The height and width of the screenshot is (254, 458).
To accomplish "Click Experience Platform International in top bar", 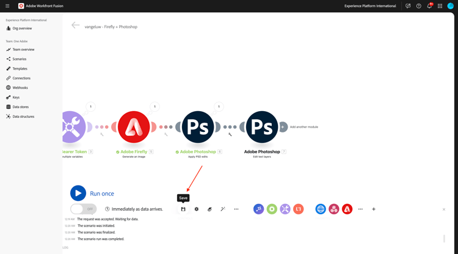I will pyautogui.click(x=370, y=6).
